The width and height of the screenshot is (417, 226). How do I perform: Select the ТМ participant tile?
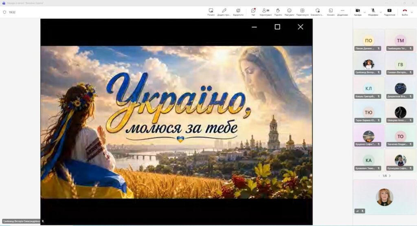(400, 40)
